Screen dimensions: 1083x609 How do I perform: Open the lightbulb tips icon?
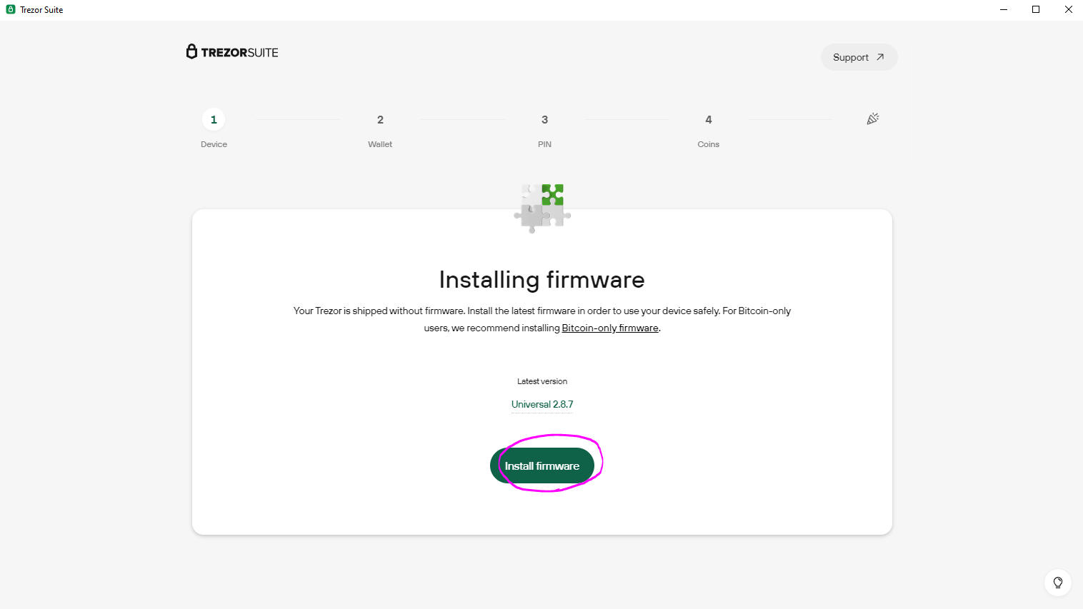(1057, 583)
